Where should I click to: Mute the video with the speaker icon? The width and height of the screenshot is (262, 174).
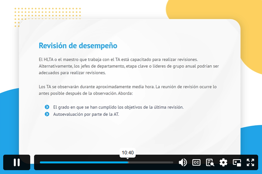click(x=183, y=162)
